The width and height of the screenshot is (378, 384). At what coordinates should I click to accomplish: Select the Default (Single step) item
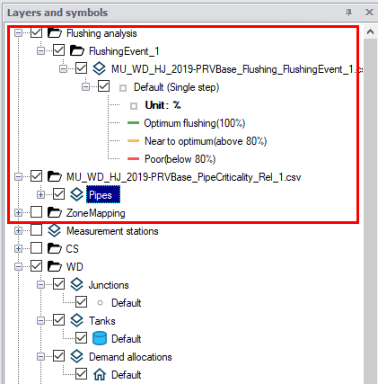point(176,87)
